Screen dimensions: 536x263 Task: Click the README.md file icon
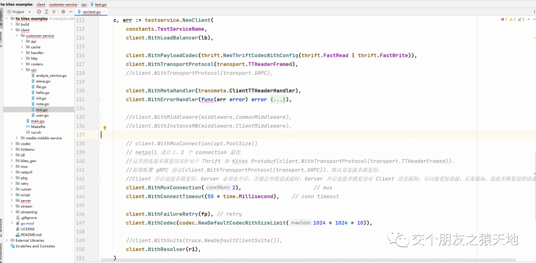(x=18, y=235)
